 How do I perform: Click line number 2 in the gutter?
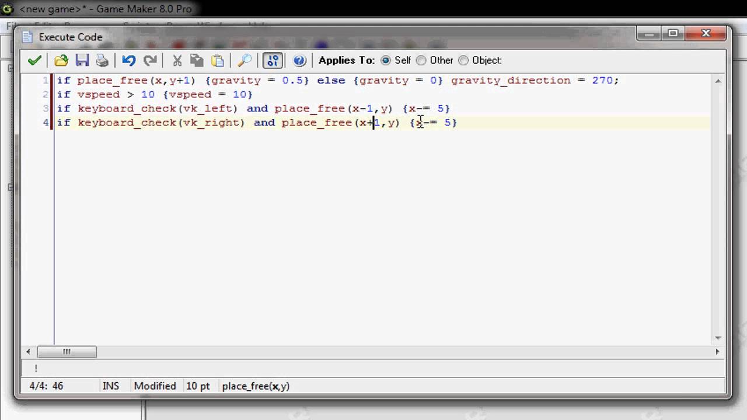46,94
